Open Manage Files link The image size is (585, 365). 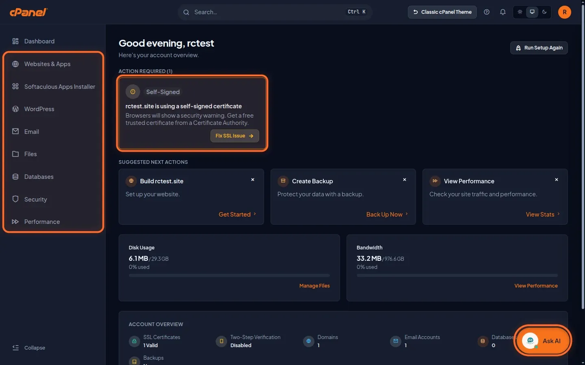314,286
